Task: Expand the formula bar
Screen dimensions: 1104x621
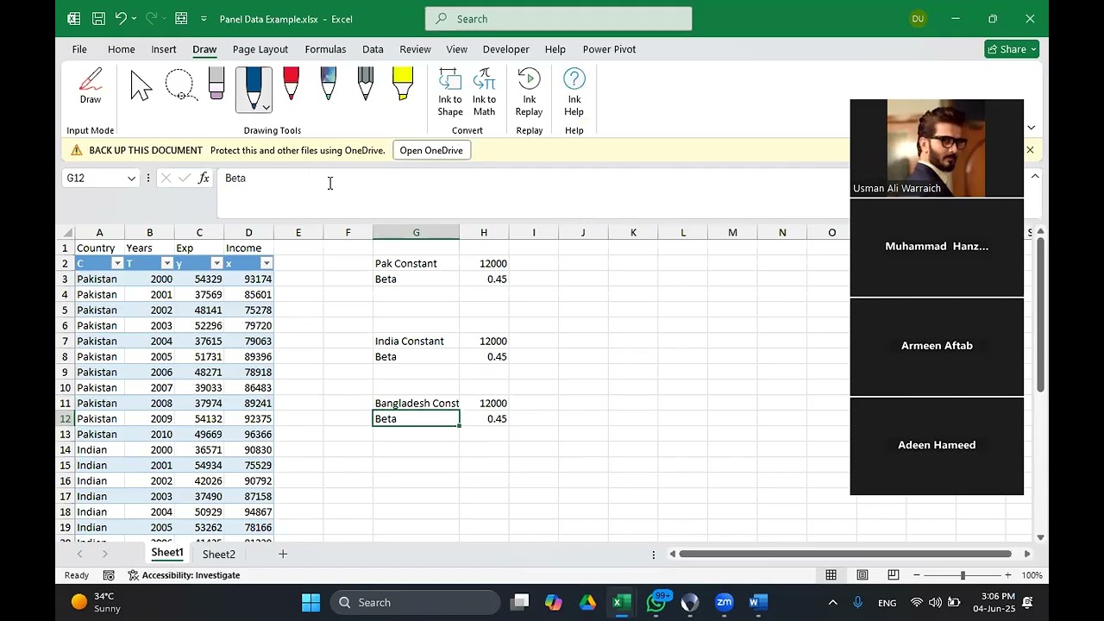Action: point(1035,176)
